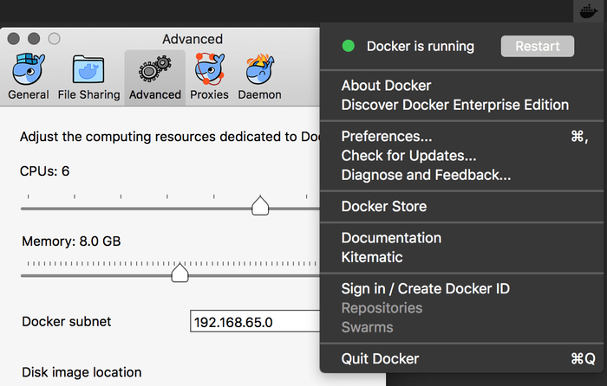Select Check for Updates...
607x386 pixels.
(408, 156)
